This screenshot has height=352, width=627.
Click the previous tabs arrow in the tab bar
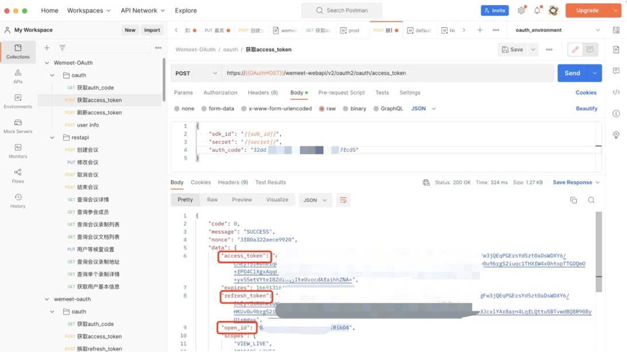(176, 30)
